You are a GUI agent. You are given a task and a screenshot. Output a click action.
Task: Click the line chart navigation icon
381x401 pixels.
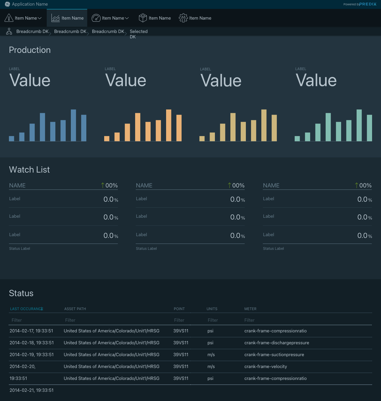click(x=55, y=18)
